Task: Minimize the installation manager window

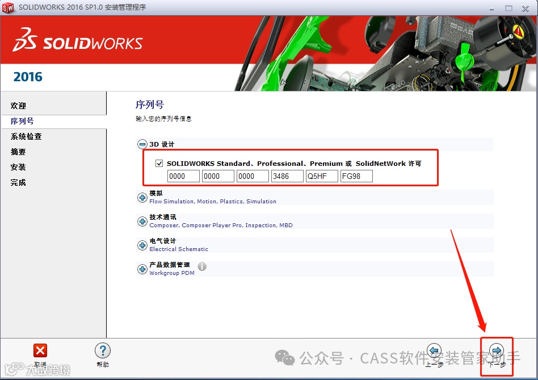Action: coord(491,9)
